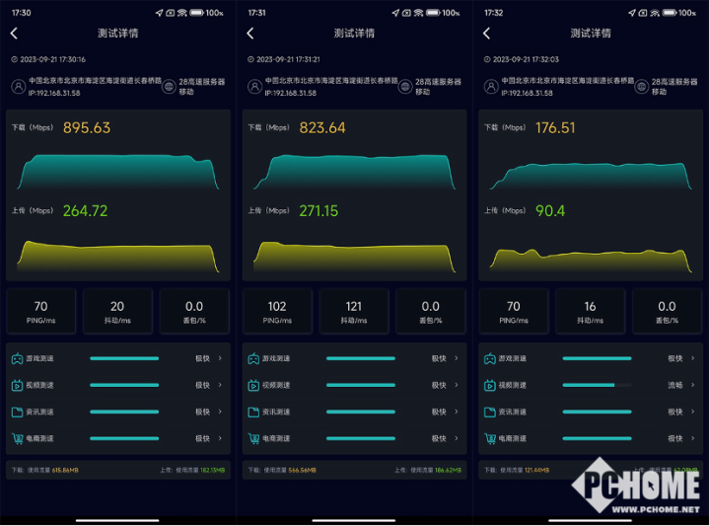The width and height of the screenshot is (710, 526).
Task: Tap 游戏测速 progress bar in 17:30 screen
Action: (124, 358)
